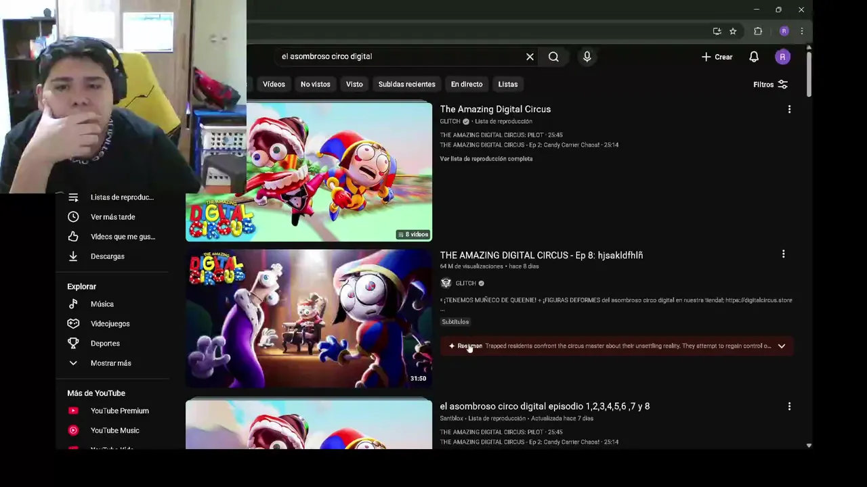Click the PILOT 25:45 entry in the first playlist
Viewport: 867px width, 487px height.
click(x=501, y=135)
